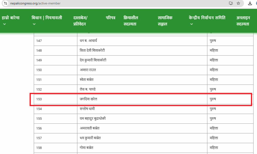Open the परिपत्र menu item
This screenshot has height=154, width=257.
(110, 18)
